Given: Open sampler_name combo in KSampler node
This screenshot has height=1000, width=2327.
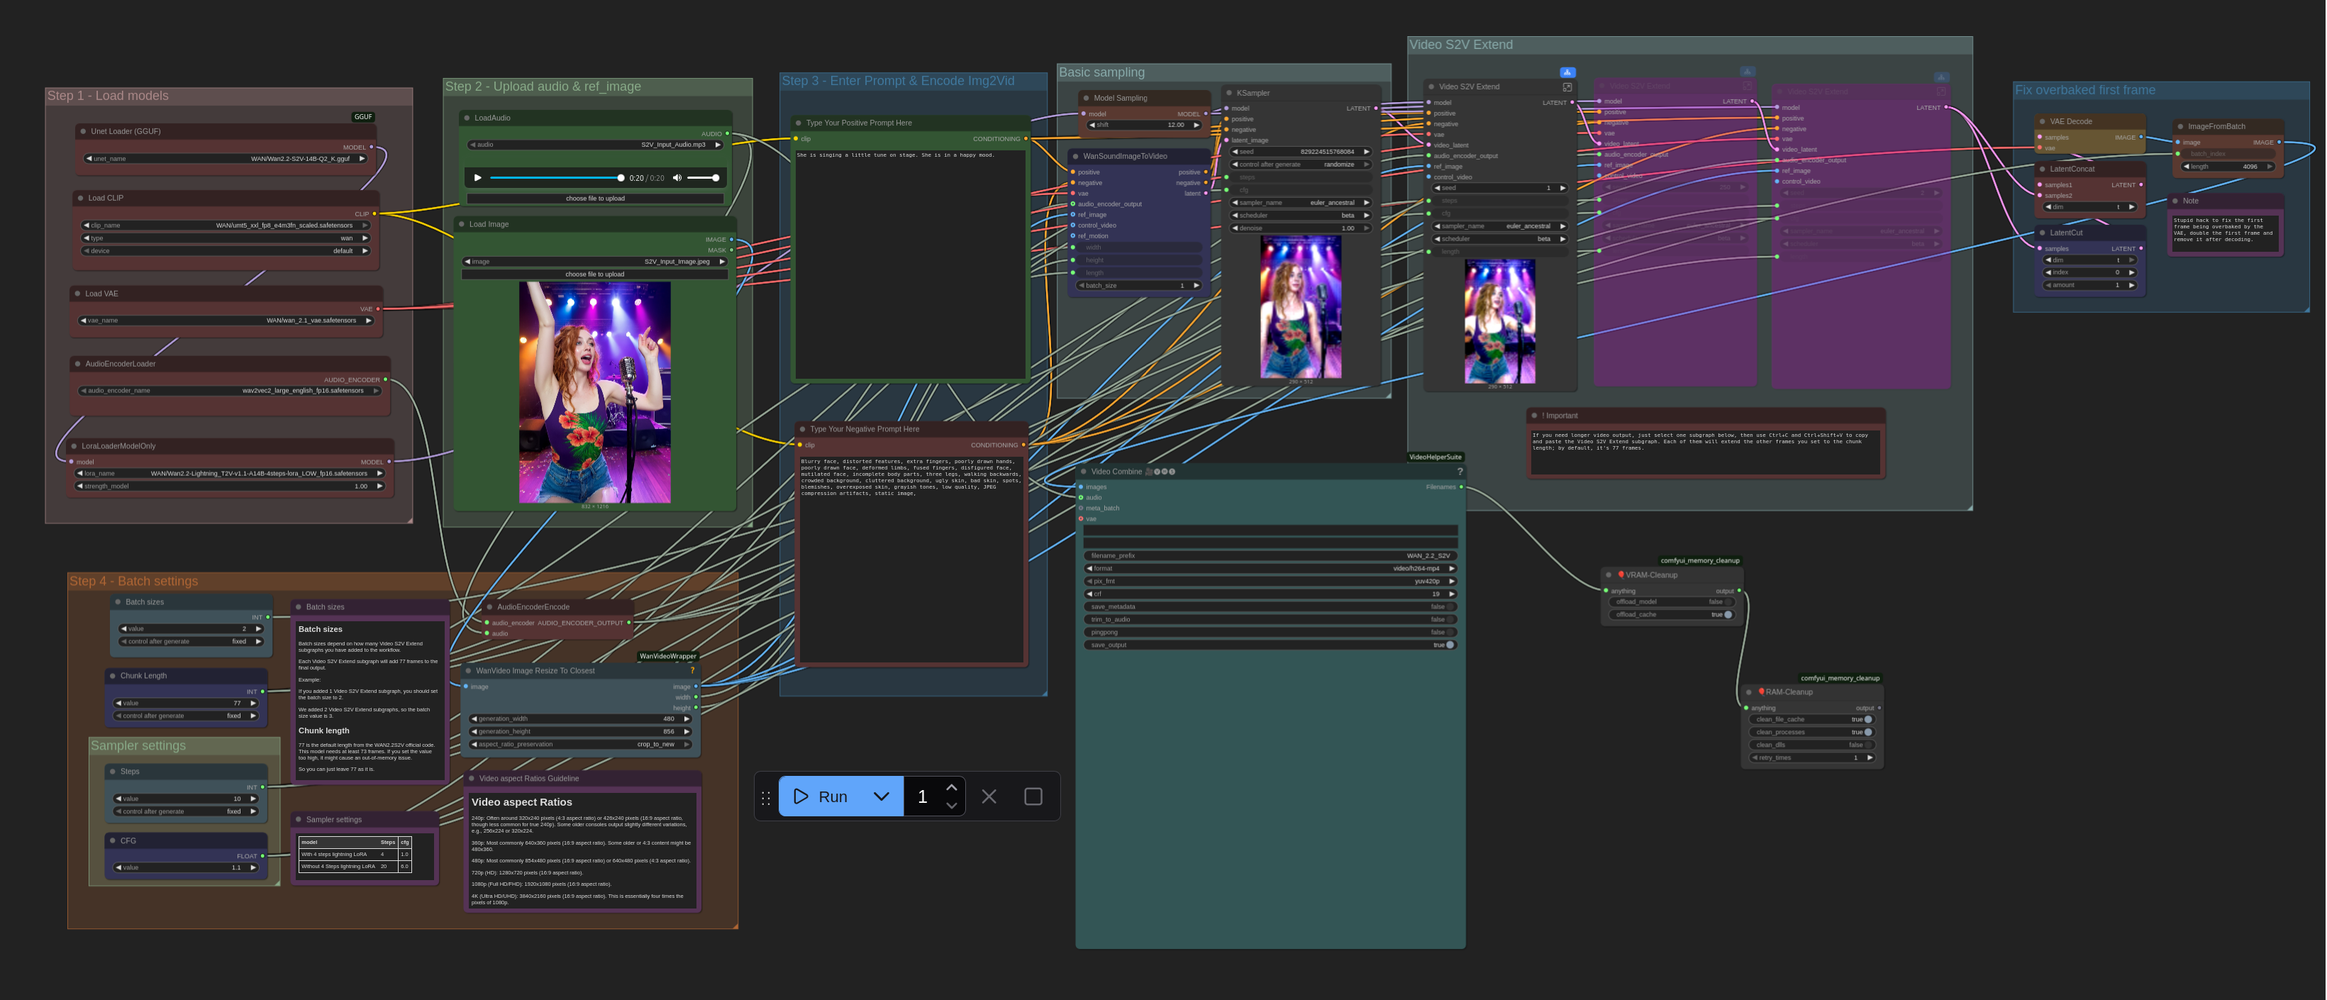Looking at the screenshot, I should [x=1301, y=202].
